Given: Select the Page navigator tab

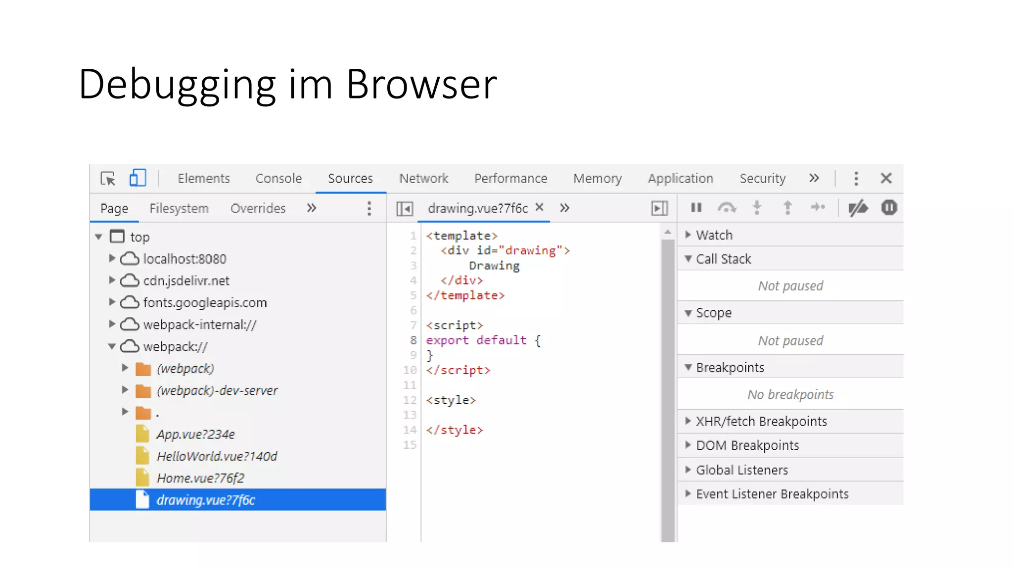Looking at the screenshot, I should pos(114,208).
